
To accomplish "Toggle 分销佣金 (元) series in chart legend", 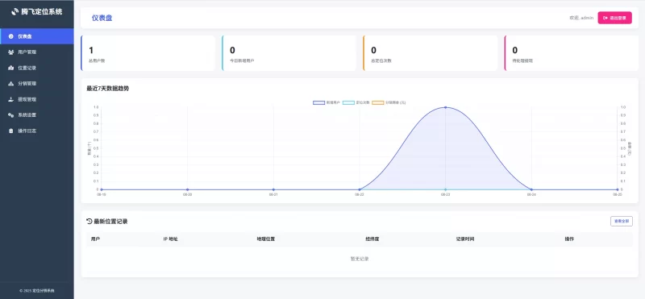I will tap(389, 102).
